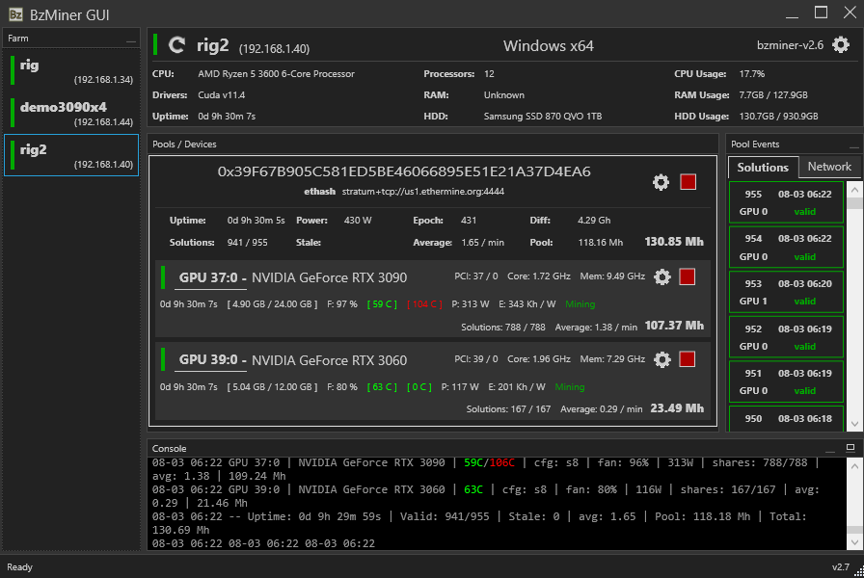
Task: Click Windows x64 platform label
Action: [x=549, y=45]
